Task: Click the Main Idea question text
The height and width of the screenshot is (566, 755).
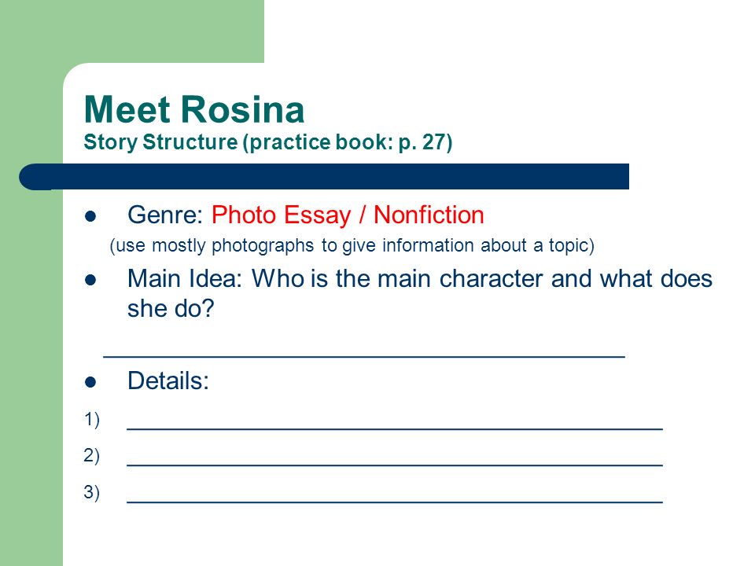Action: 419,293
